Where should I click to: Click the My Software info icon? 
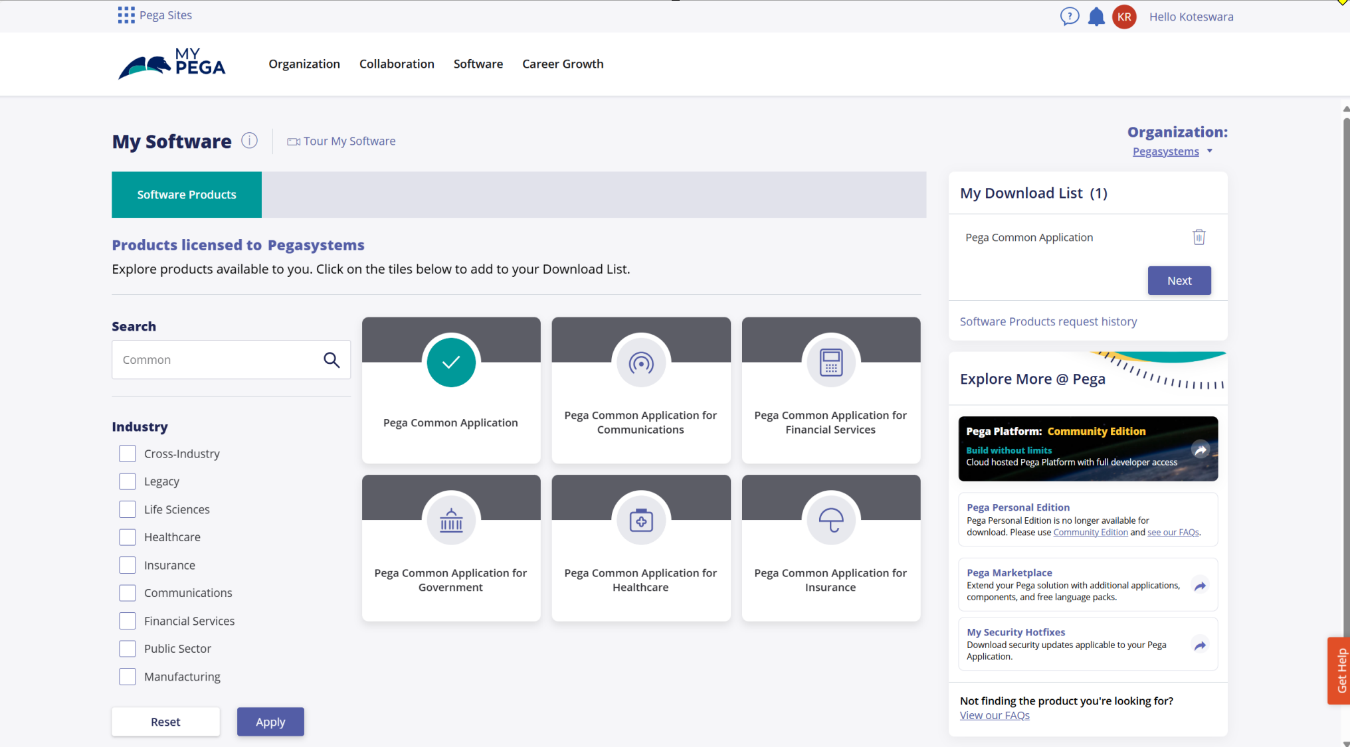pyautogui.click(x=249, y=141)
